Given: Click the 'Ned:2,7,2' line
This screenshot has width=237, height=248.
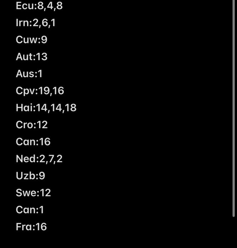Looking at the screenshot, I should click(39, 159).
